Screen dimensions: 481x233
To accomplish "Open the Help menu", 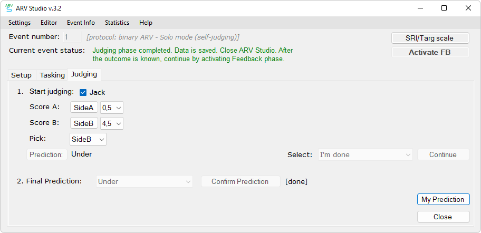I will point(146,23).
